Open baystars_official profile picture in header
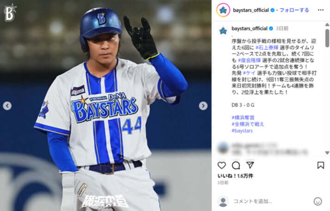The image size is (330, 211). pyautogui.click(x=223, y=10)
